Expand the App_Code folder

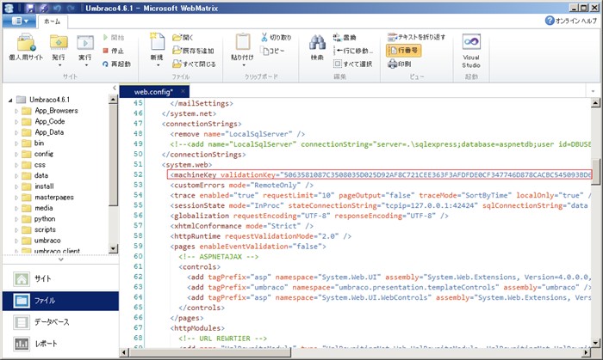pyautogui.click(x=16, y=121)
